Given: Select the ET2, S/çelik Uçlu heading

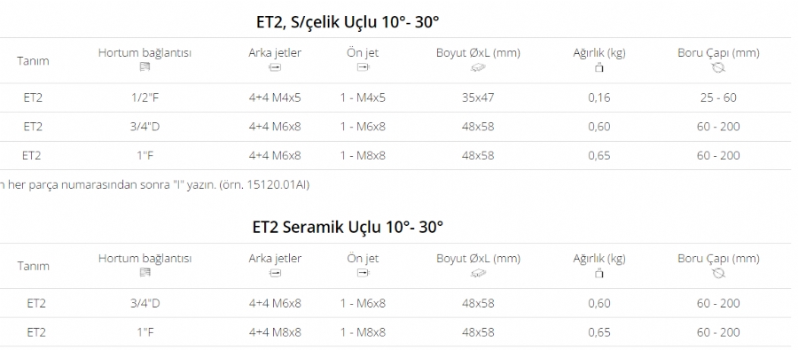Looking at the screenshot, I should (x=348, y=22).
